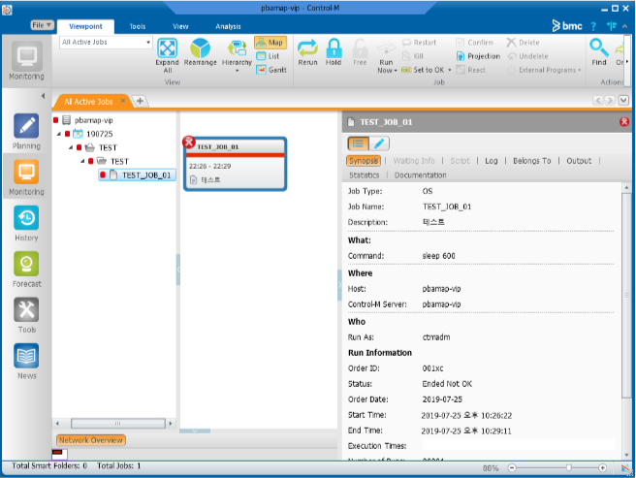The width and height of the screenshot is (636, 478).
Task: Open the All Active Jobs dropdown
Action: point(148,43)
